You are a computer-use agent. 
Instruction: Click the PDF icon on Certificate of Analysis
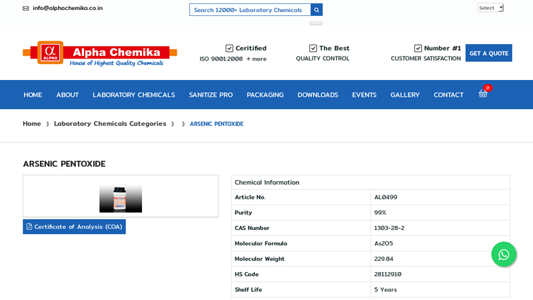point(29,227)
